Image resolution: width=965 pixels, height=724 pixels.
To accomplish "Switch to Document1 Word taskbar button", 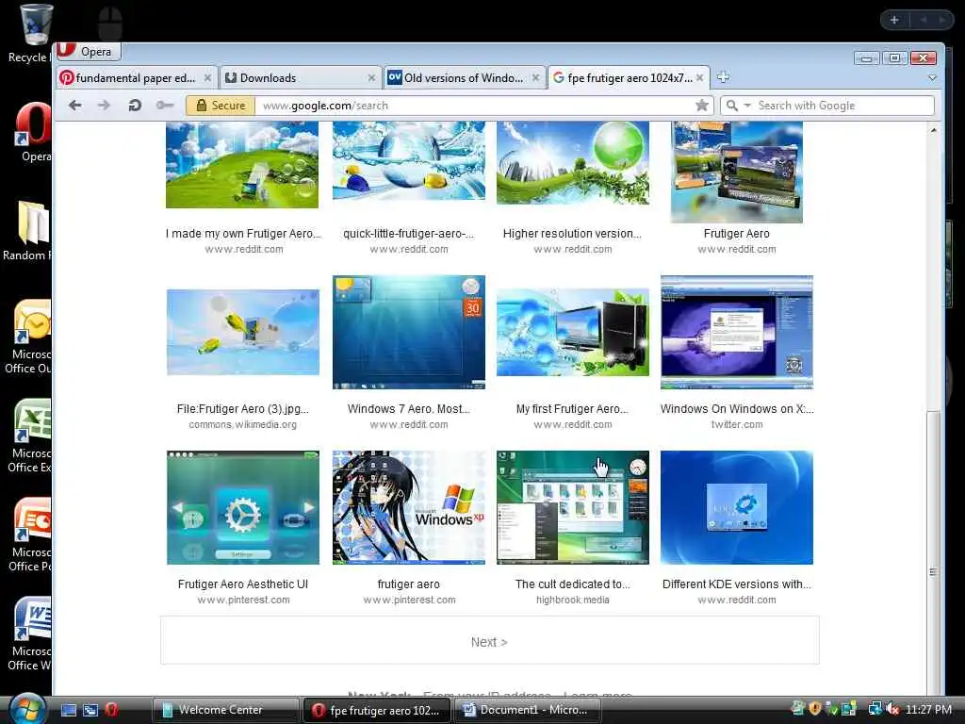I will tap(528, 710).
